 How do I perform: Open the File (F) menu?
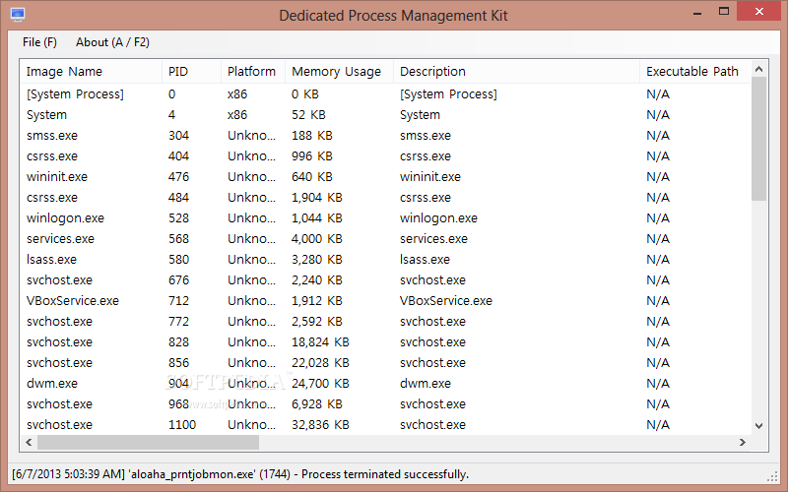39,42
